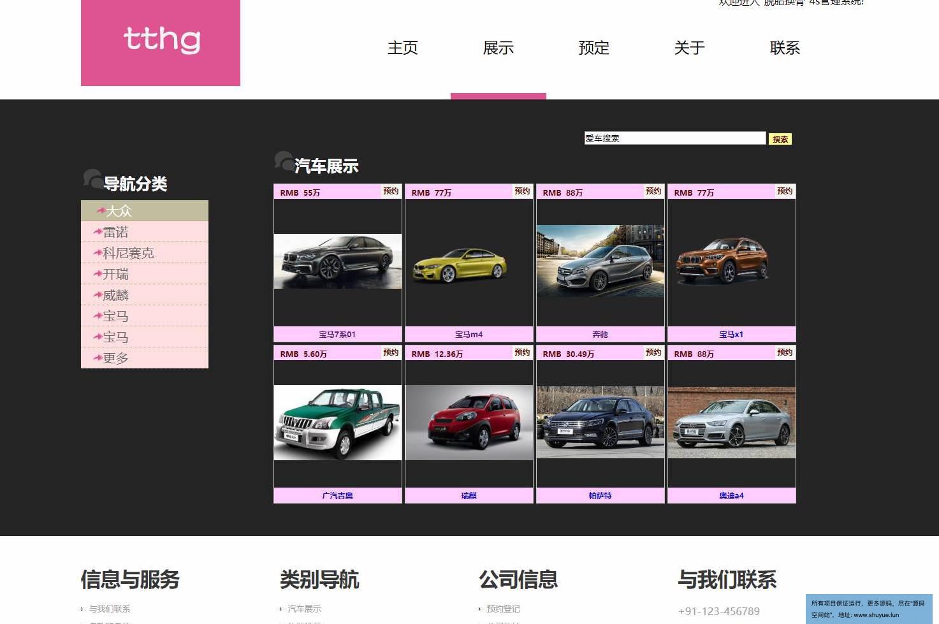Viewport: 939px width, 624px height.
Task: Click the 宝马m4 name link
Action: point(469,335)
